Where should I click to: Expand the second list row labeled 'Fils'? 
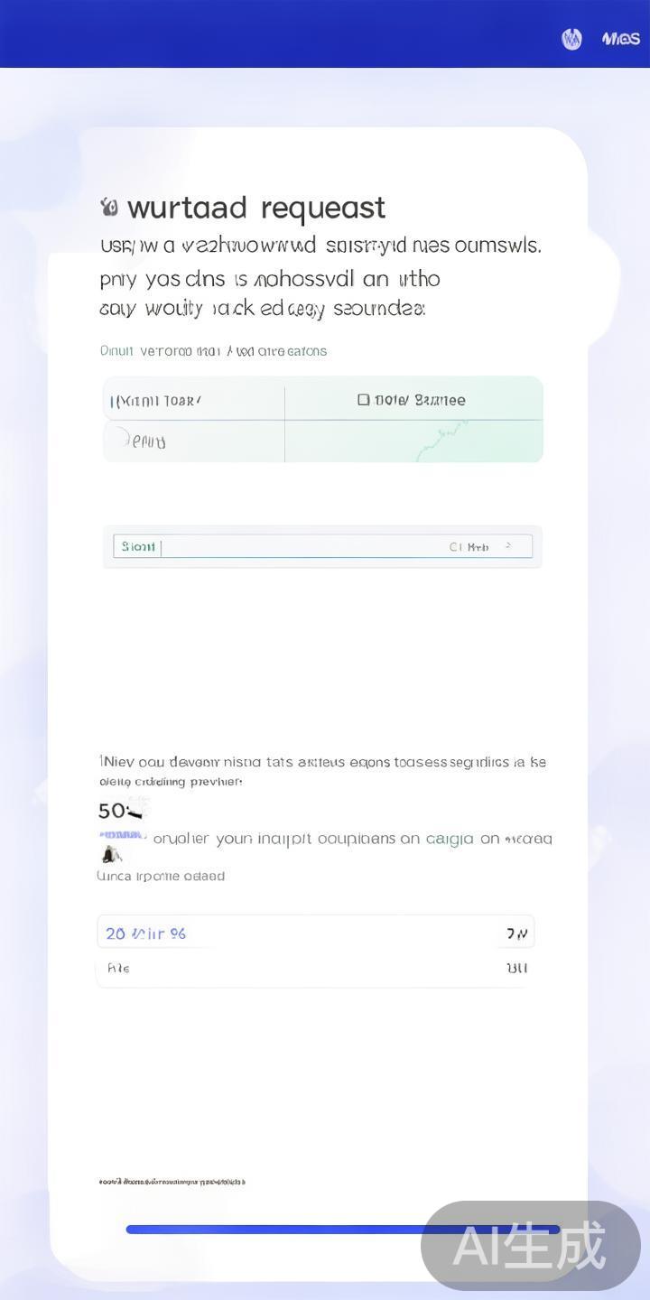pyautogui.click(x=315, y=968)
